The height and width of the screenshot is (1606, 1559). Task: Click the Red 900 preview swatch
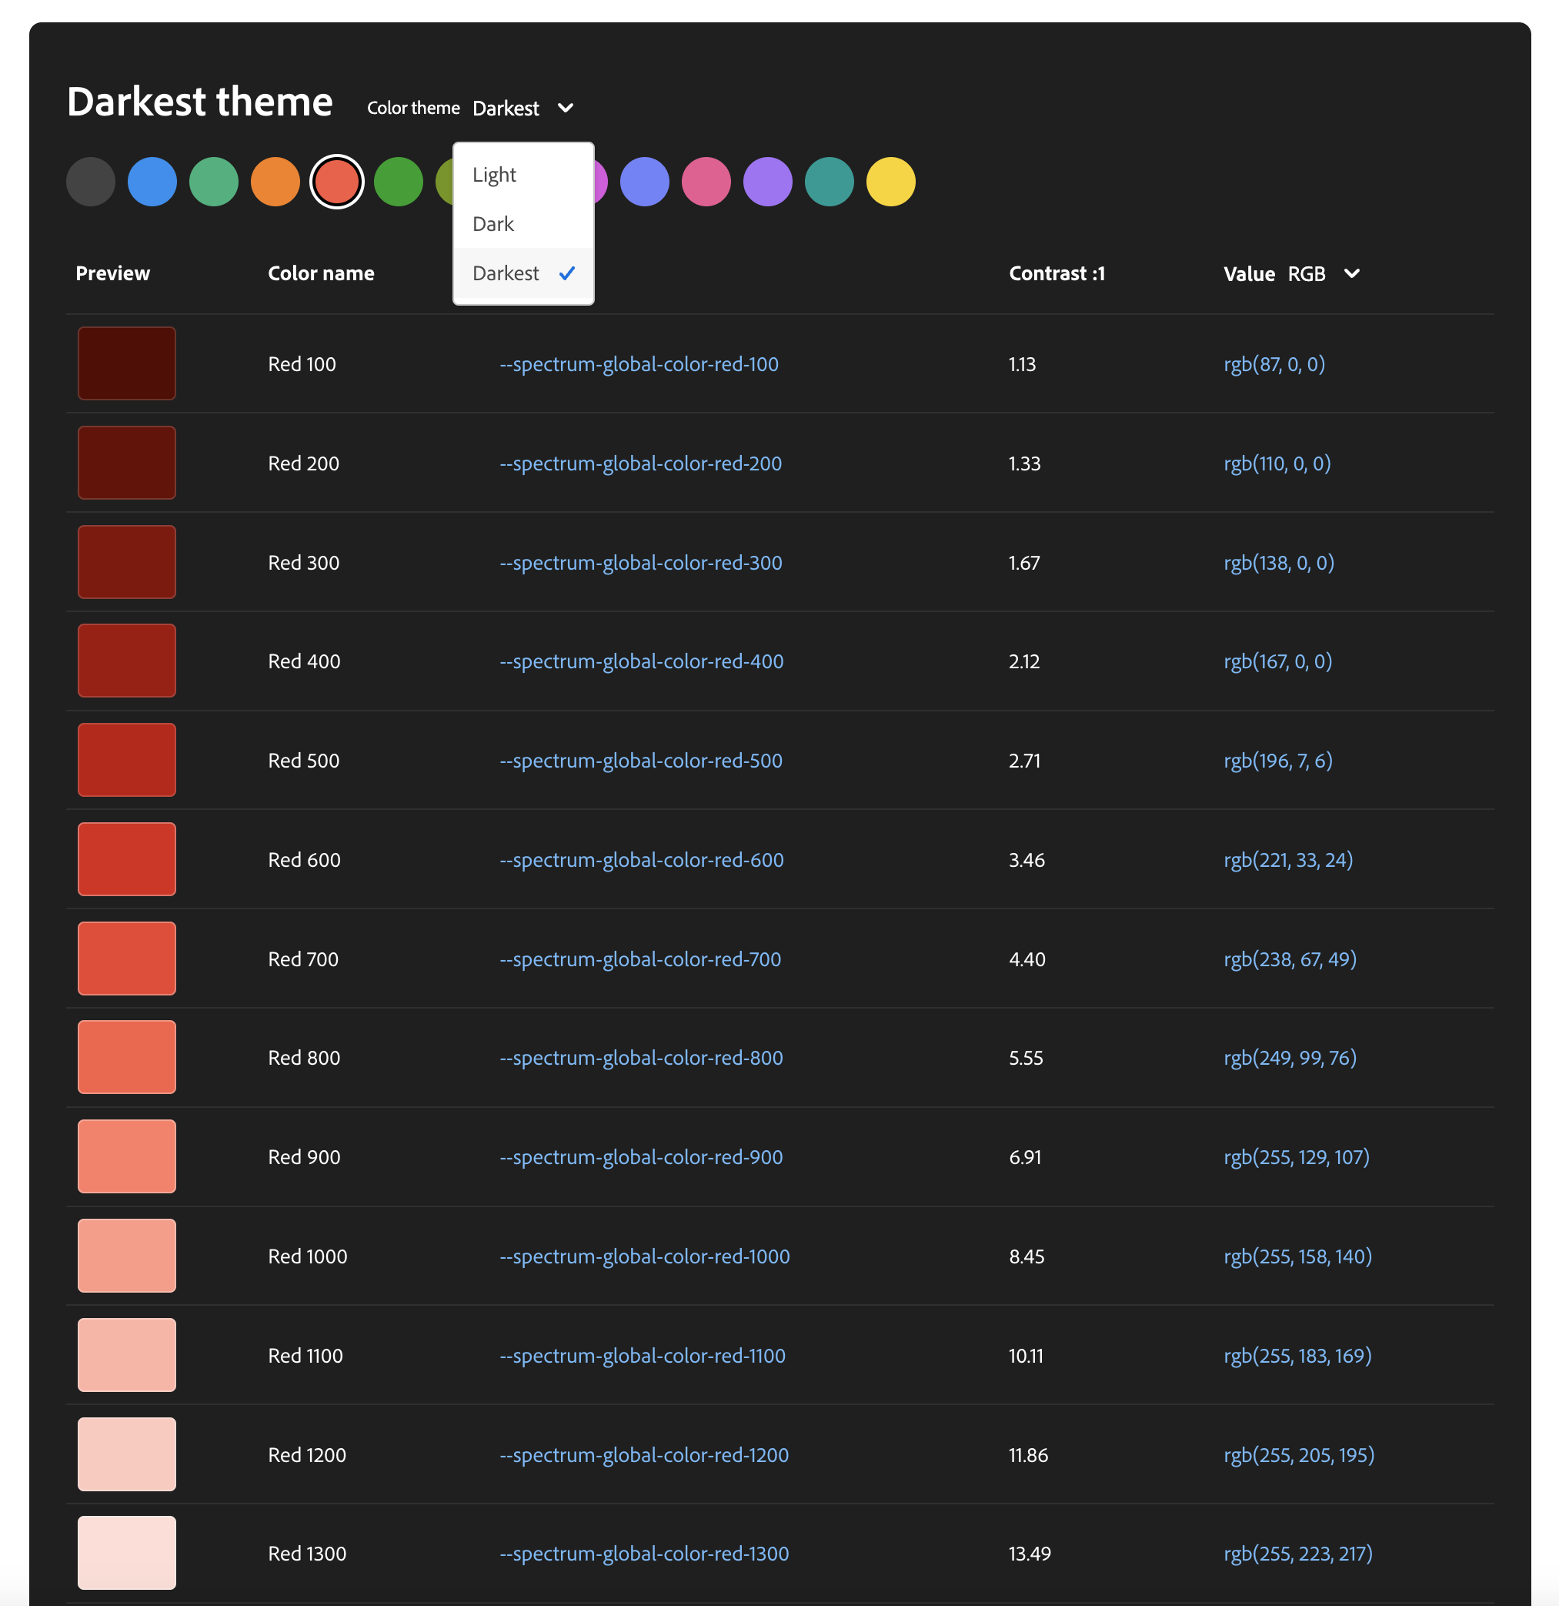tap(127, 1157)
